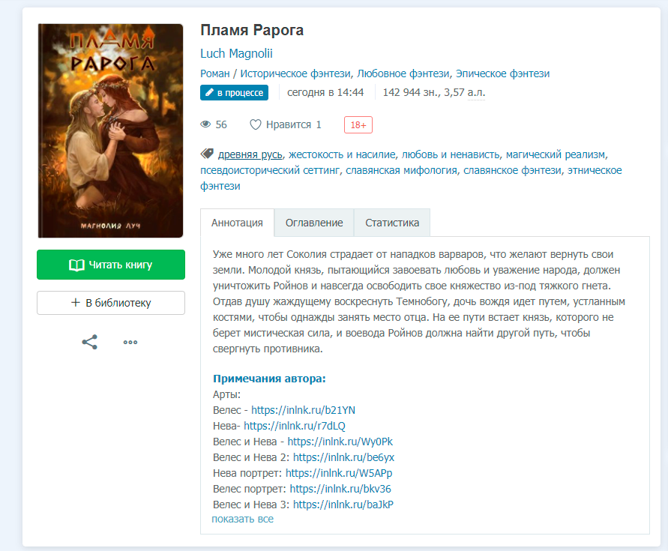This screenshot has height=551, width=668.
Task: Click the 'в процессе' status badge
Action: tap(234, 92)
